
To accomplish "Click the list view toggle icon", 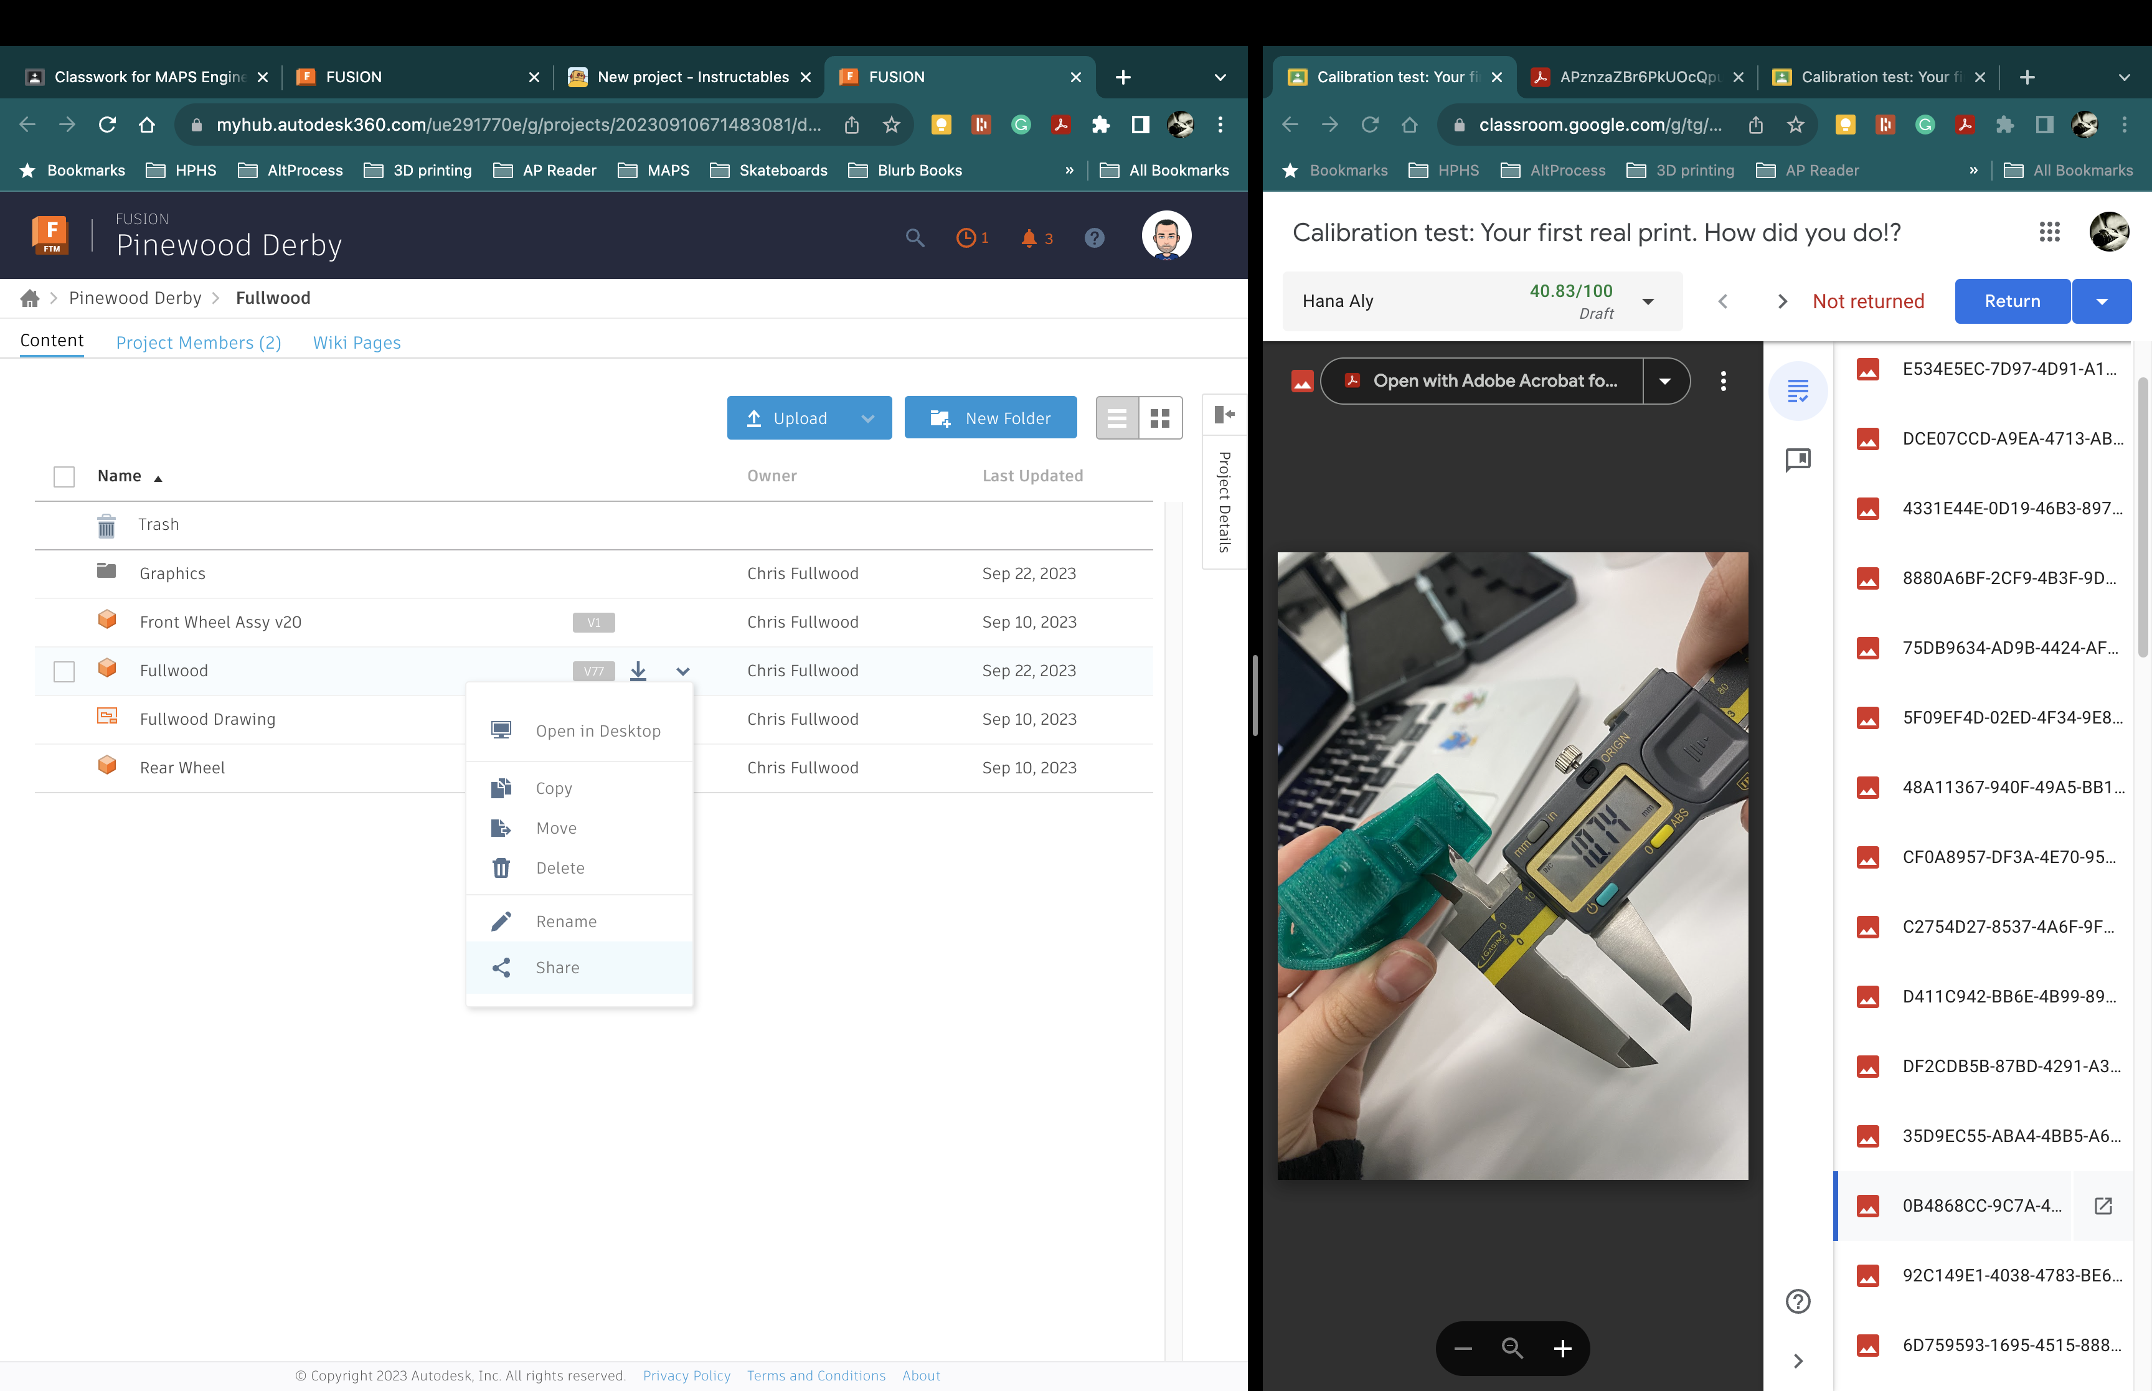I will (1116, 417).
